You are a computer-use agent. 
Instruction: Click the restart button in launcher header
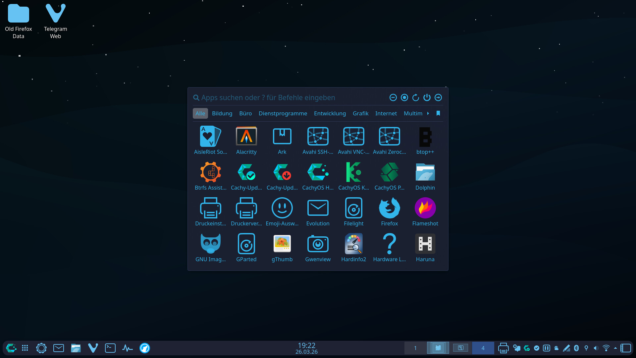click(x=416, y=97)
